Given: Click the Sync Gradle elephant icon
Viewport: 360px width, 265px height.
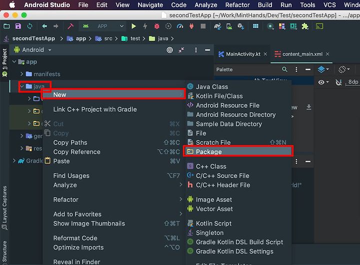Looking at the screenshot, I should 217,26.
